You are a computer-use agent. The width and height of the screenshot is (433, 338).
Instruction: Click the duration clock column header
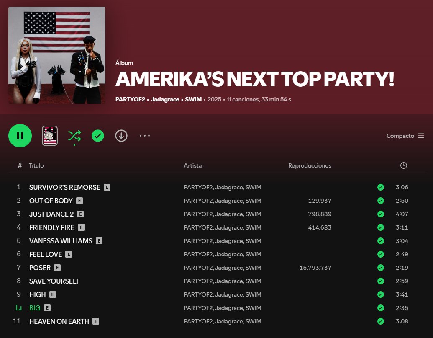click(x=403, y=165)
